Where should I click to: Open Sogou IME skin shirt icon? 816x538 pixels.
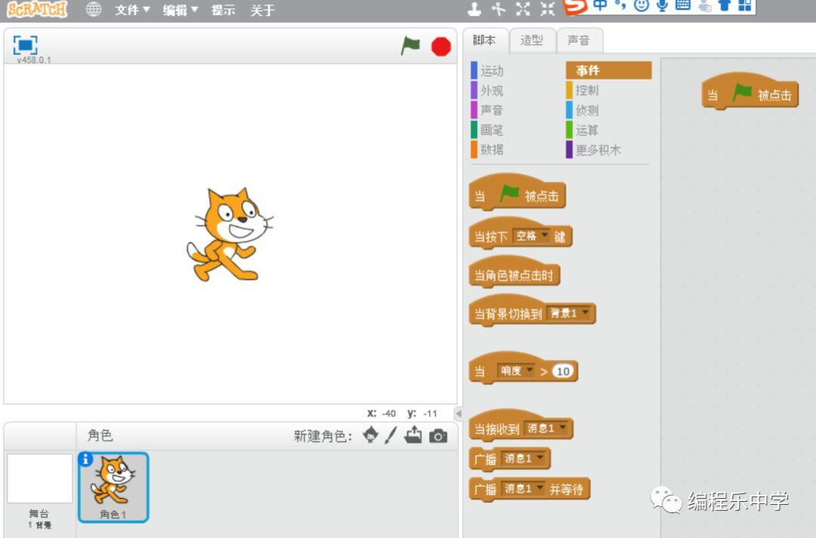tap(725, 5)
